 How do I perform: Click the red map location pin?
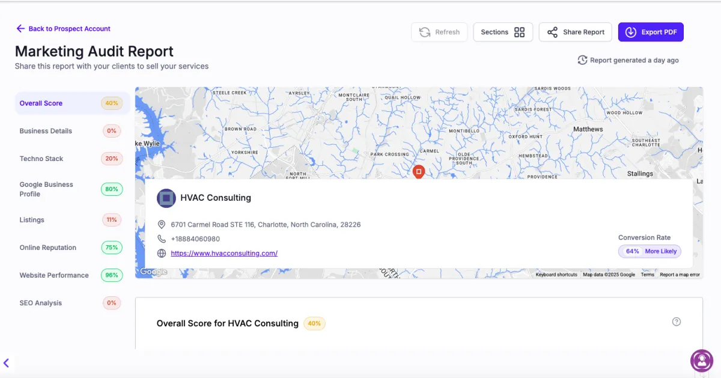pyautogui.click(x=419, y=172)
